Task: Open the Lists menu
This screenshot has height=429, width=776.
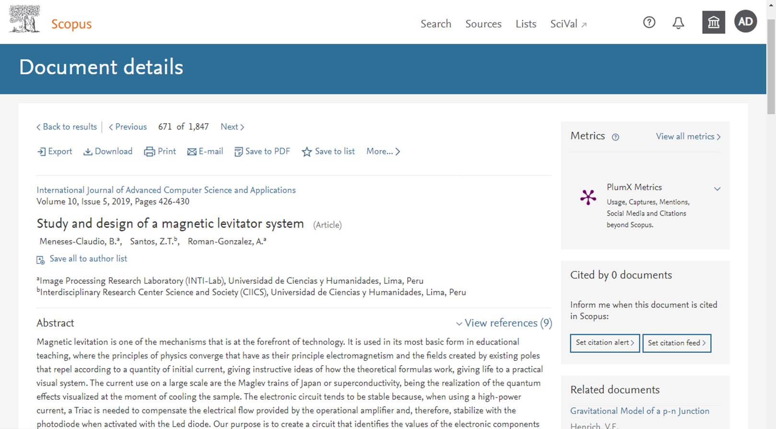Action: coord(526,24)
